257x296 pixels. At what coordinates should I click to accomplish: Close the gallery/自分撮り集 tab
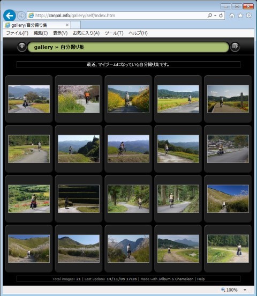point(67,25)
